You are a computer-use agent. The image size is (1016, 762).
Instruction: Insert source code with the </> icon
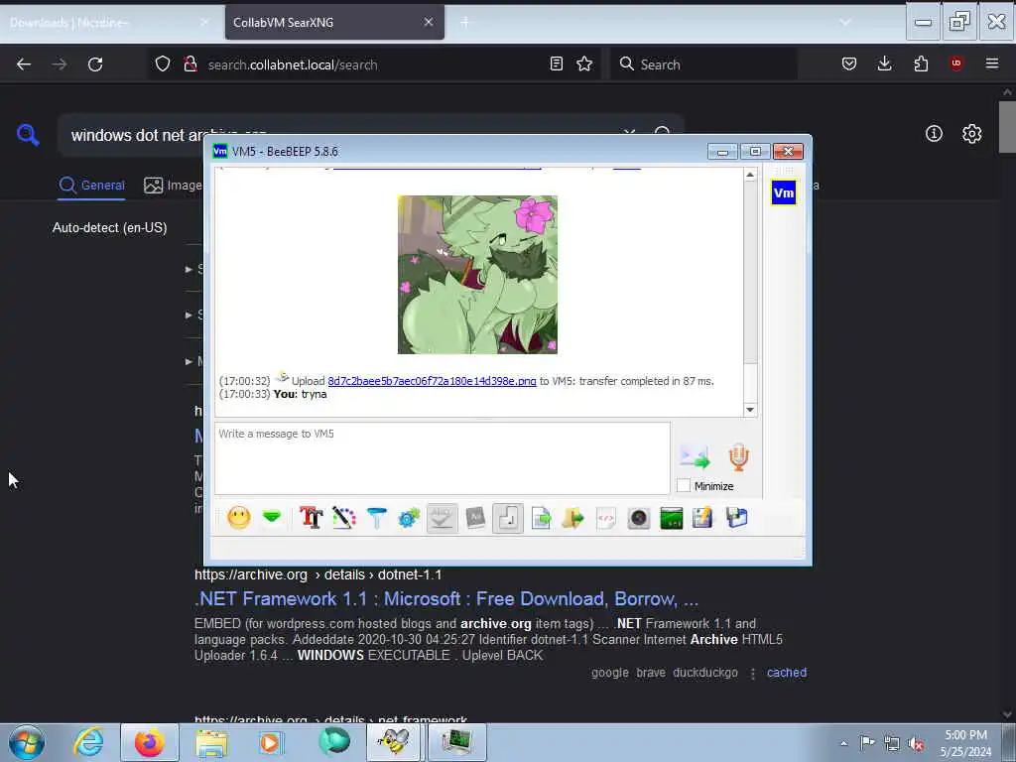point(606,518)
